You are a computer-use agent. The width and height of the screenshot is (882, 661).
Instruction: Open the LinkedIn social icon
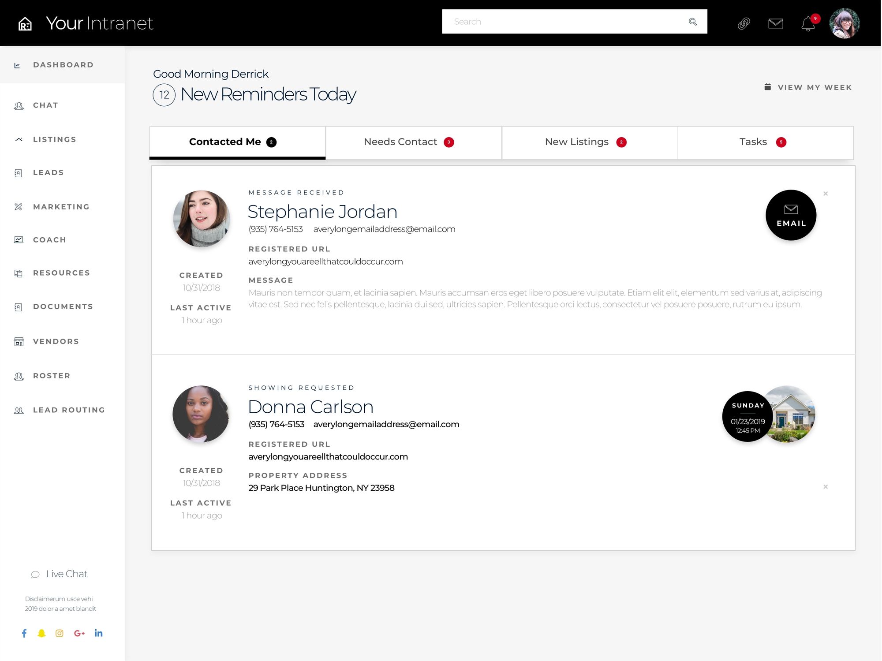(98, 633)
